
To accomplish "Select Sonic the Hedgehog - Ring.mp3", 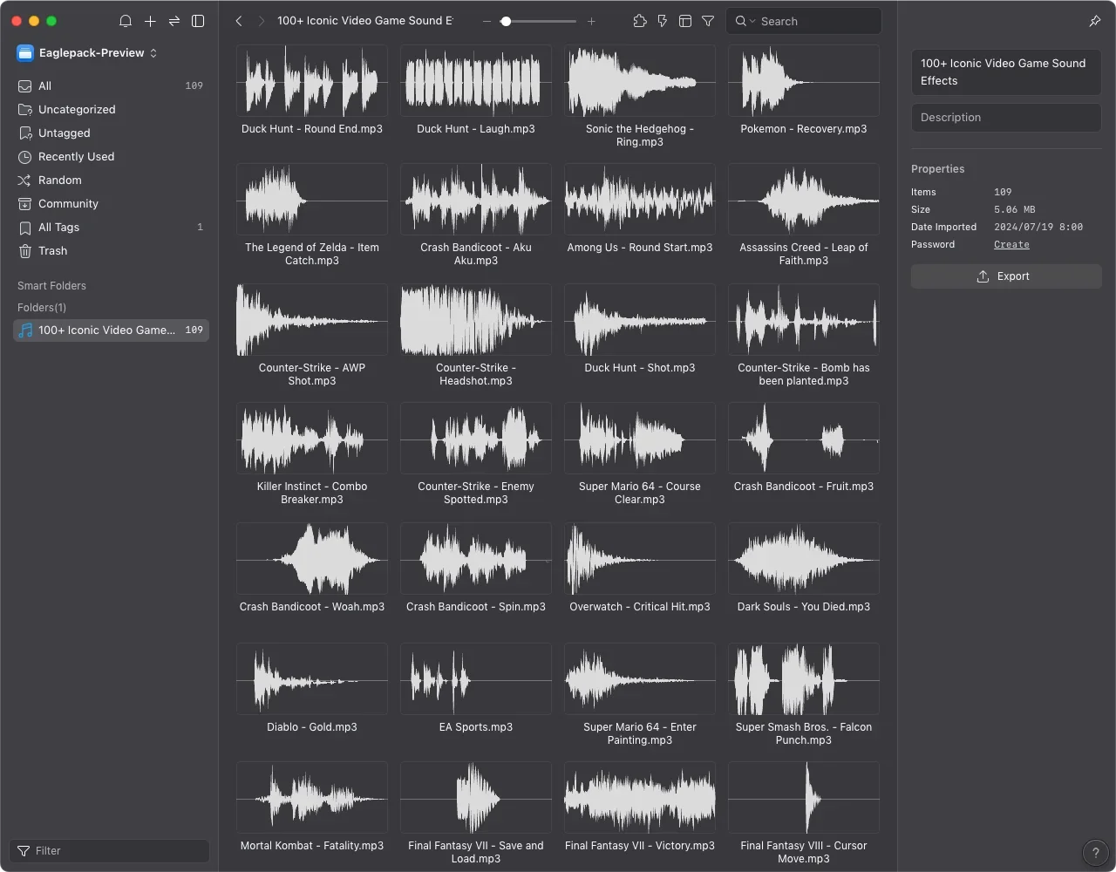I will coord(640,81).
